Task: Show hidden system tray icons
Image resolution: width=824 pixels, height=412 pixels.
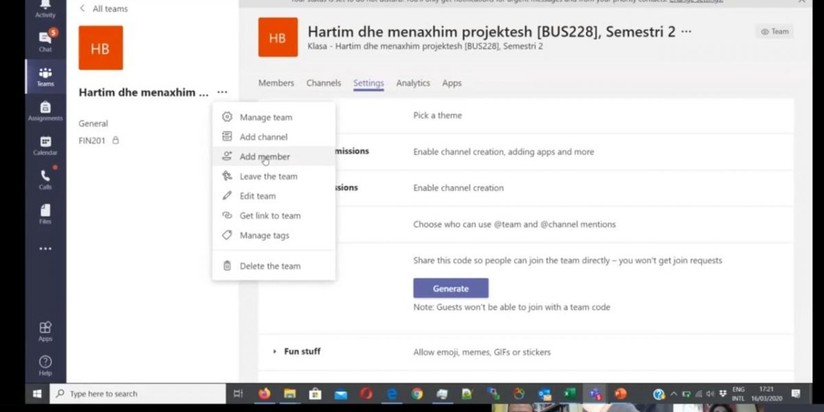Action: pos(674,394)
